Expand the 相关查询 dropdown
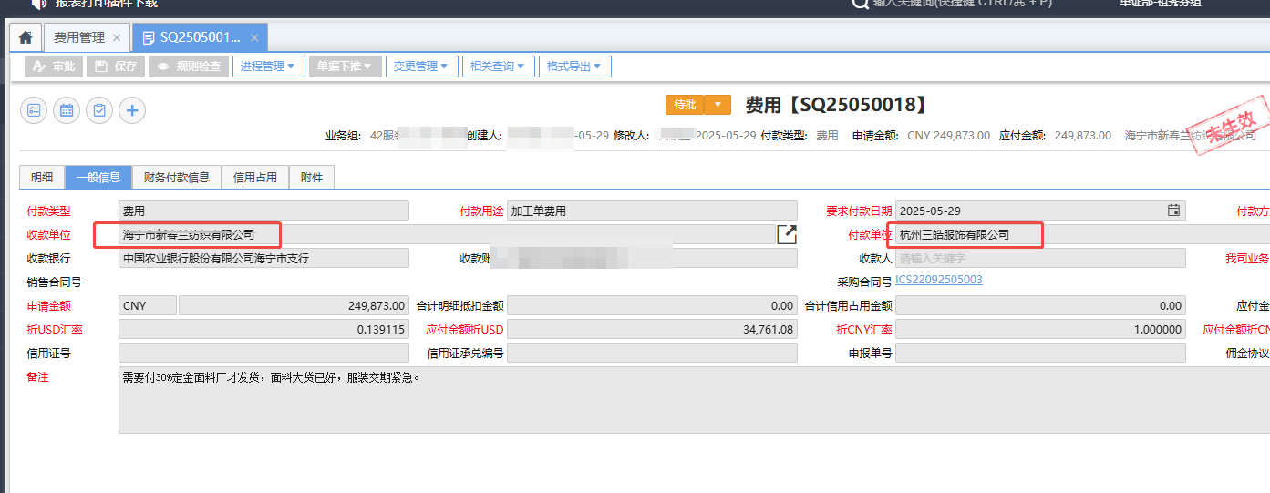 click(x=498, y=67)
